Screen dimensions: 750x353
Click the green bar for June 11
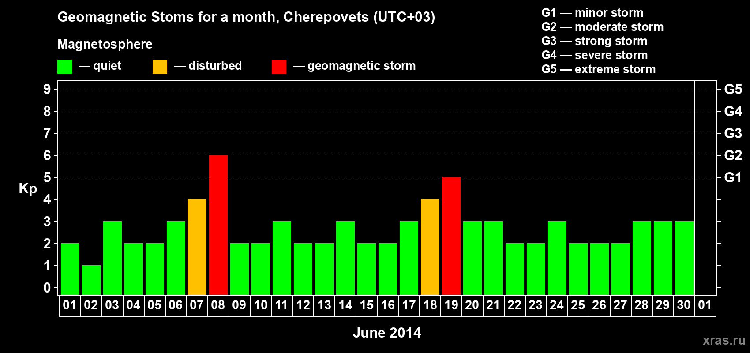point(282,258)
